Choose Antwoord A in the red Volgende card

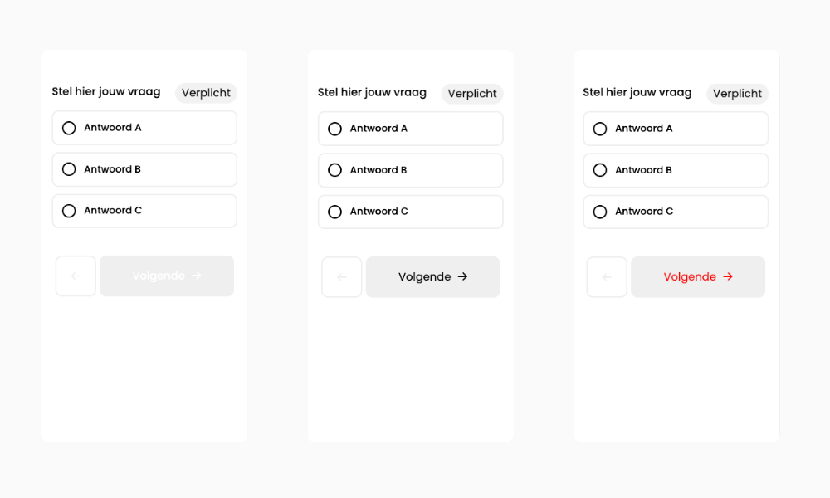(x=600, y=129)
